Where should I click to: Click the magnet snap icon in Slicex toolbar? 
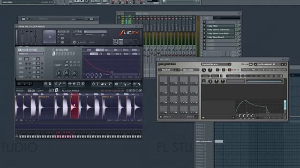point(74,84)
